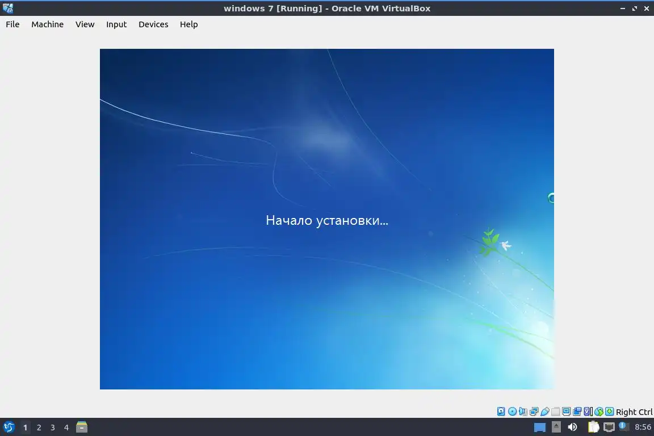Open the Help menu
Screen dimensions: 654x436
(x=189, y=24)
